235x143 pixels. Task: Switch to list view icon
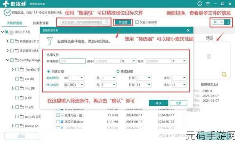tap(221, 22)
